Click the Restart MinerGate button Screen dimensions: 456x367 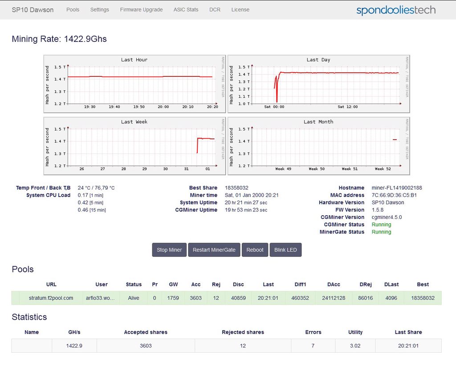pos(214,250)
